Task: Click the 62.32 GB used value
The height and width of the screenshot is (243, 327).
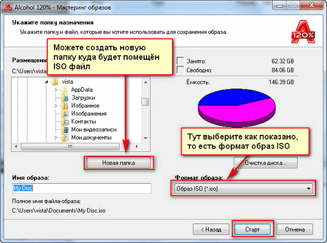Action: point(283,61)
